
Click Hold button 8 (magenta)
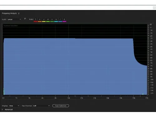click(64, 19)
